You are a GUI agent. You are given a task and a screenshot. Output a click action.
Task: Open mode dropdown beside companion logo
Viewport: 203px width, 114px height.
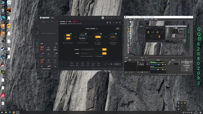[53, 18]
